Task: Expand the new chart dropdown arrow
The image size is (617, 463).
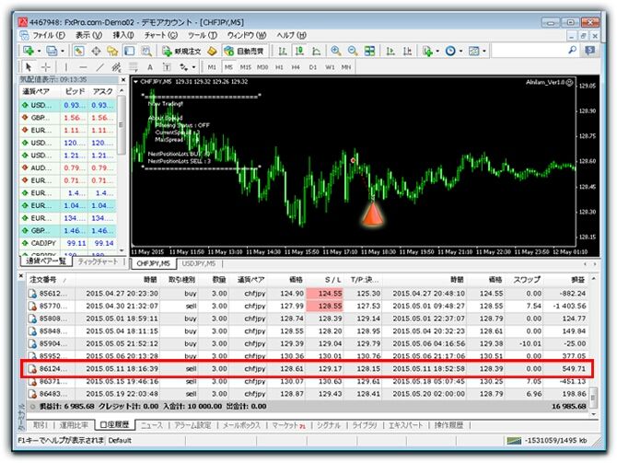Action: click(39, 52)
